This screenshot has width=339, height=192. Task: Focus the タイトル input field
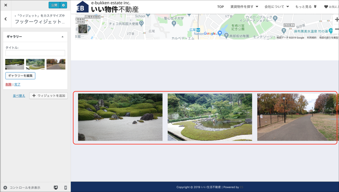click(35, 53)
